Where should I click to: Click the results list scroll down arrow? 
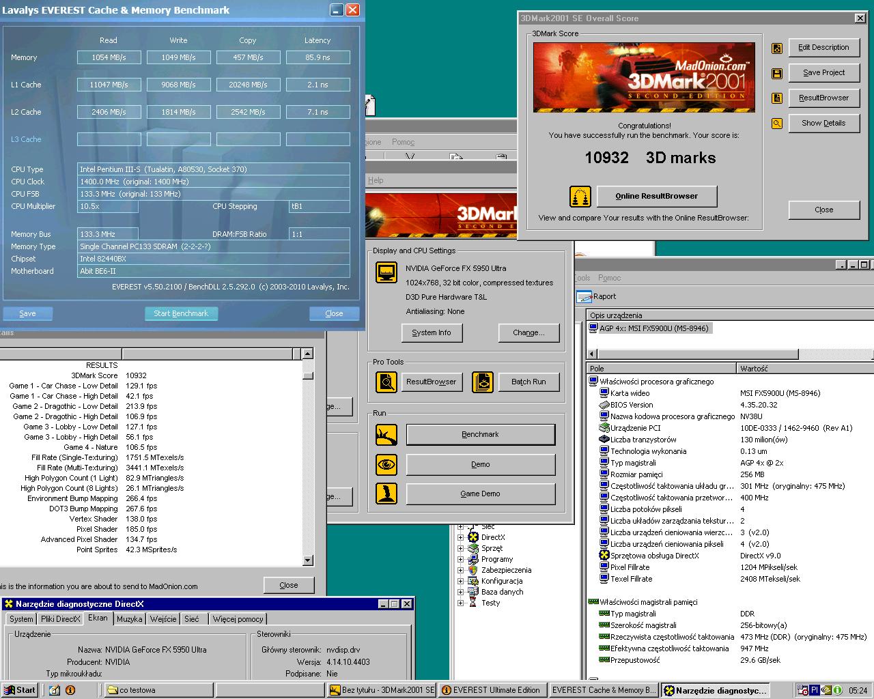[307, 560]
